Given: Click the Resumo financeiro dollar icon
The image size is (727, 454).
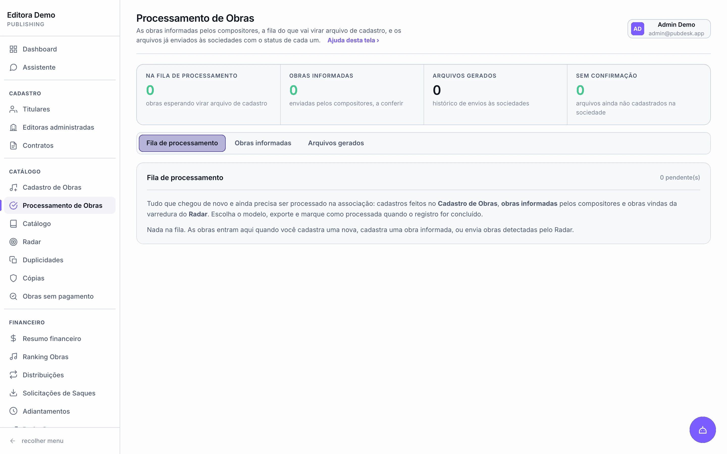Looking at the screenshot, I should click(x=13, y=339).
